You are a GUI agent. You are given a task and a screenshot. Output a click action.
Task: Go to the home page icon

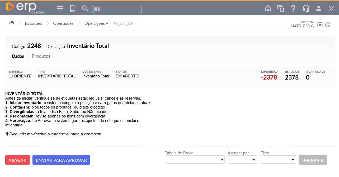[268, 8]
